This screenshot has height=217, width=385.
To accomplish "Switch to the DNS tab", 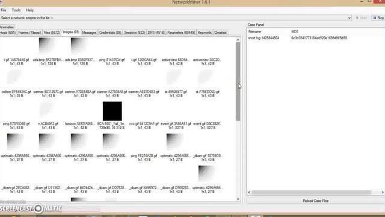I will click(x=156, y=33).
